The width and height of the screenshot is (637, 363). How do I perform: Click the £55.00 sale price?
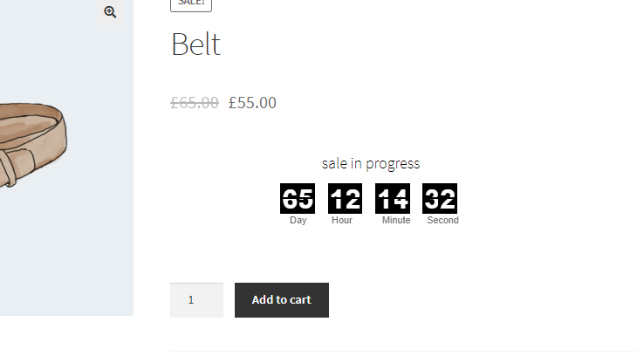pyautogui.click(x=252, y=103)
